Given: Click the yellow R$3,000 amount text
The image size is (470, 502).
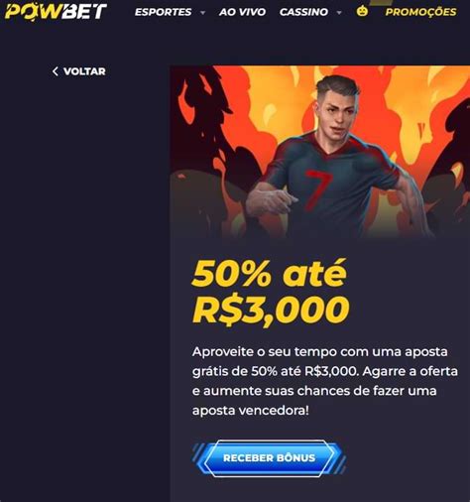Looking at the screenshot, I should (271, 310).
